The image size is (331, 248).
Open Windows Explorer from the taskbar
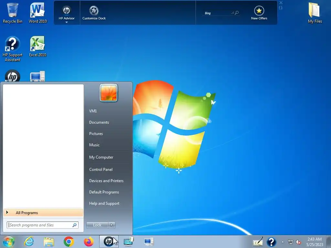click(49, 242)
